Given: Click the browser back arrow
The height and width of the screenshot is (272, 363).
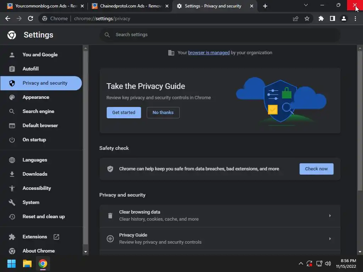Looking at the screenshot, I should click(8, 18).
